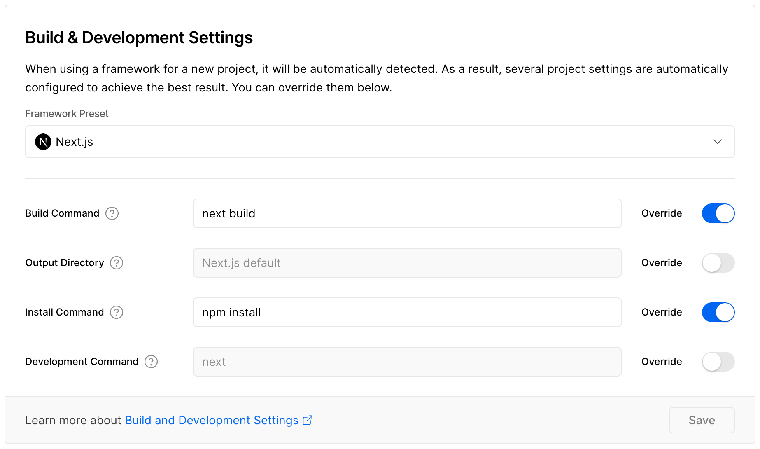Click the Build Command help icon
760x449 pixels.
[x=112, y=213]
